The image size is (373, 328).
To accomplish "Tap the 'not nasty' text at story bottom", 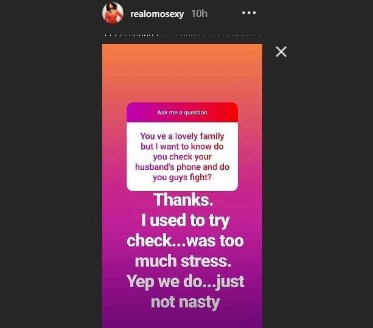I will 186,302.
